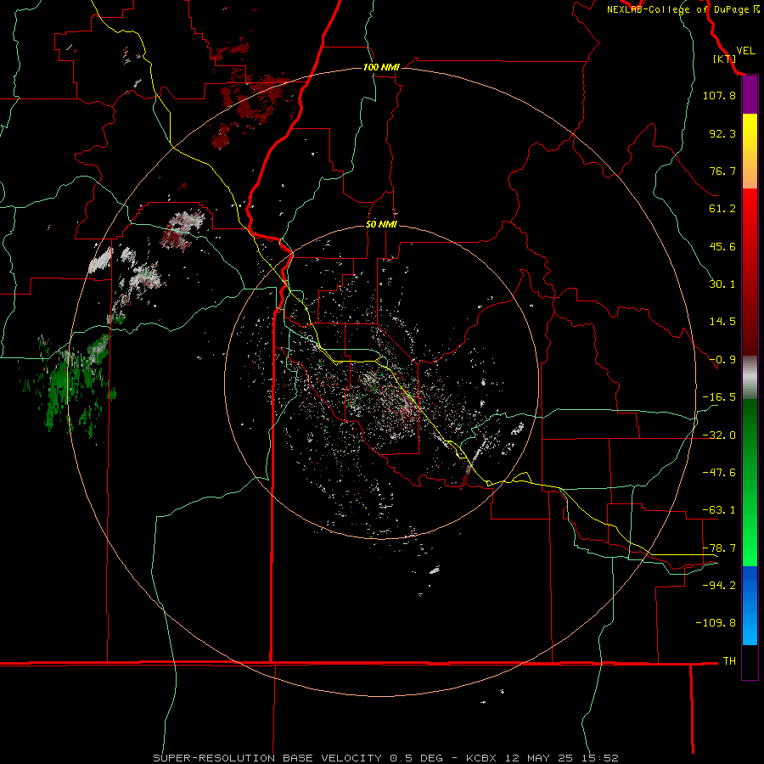This screenshot has height=764, width=764.
Task: Select the -63.1 legend value
Action: (x=719, y=510)
